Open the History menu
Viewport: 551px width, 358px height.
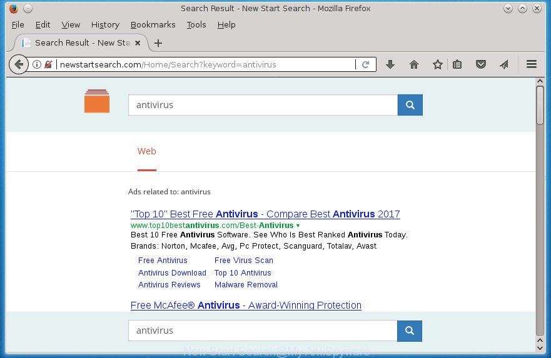[x=106, y=25]
